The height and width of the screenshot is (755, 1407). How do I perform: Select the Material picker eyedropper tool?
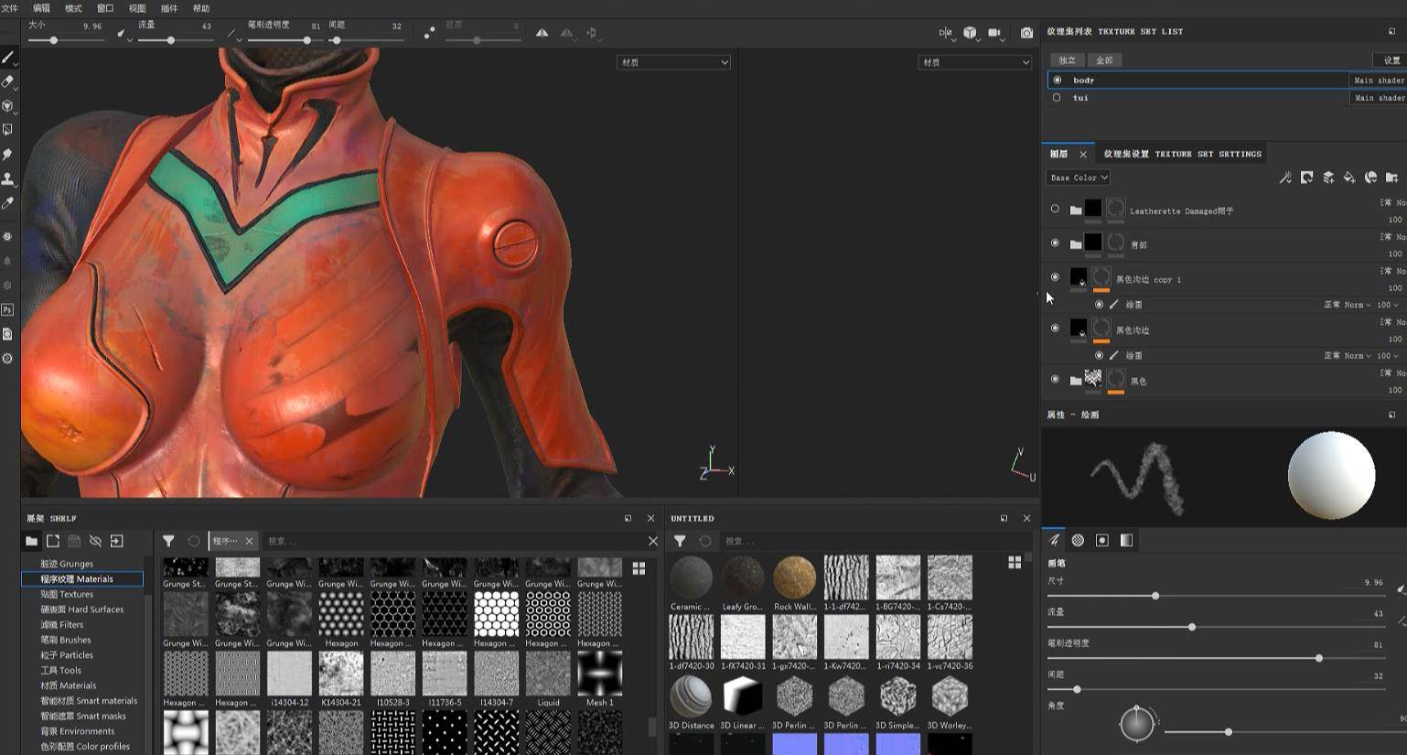tap(8, 203)
